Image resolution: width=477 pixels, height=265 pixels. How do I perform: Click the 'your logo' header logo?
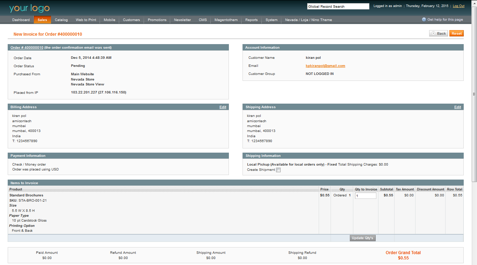tap(30, 8)
